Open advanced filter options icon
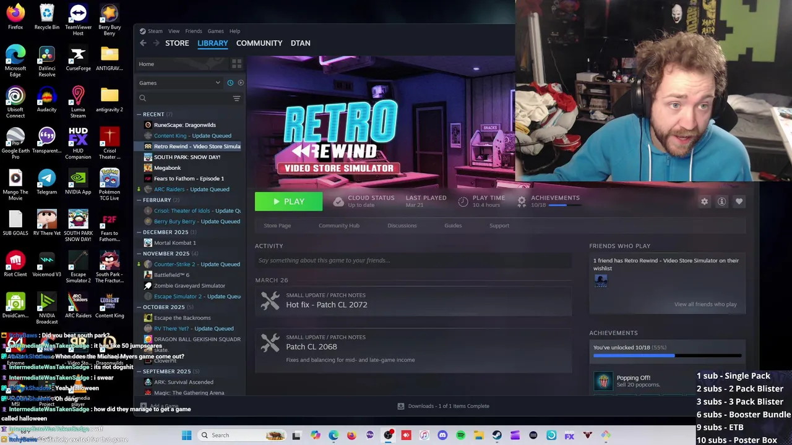This screenshot has height=445, width=792. (236, 98)
